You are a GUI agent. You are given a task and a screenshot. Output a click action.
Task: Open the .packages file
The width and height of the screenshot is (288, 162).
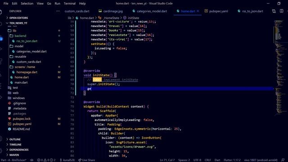(x=19, y=113)
